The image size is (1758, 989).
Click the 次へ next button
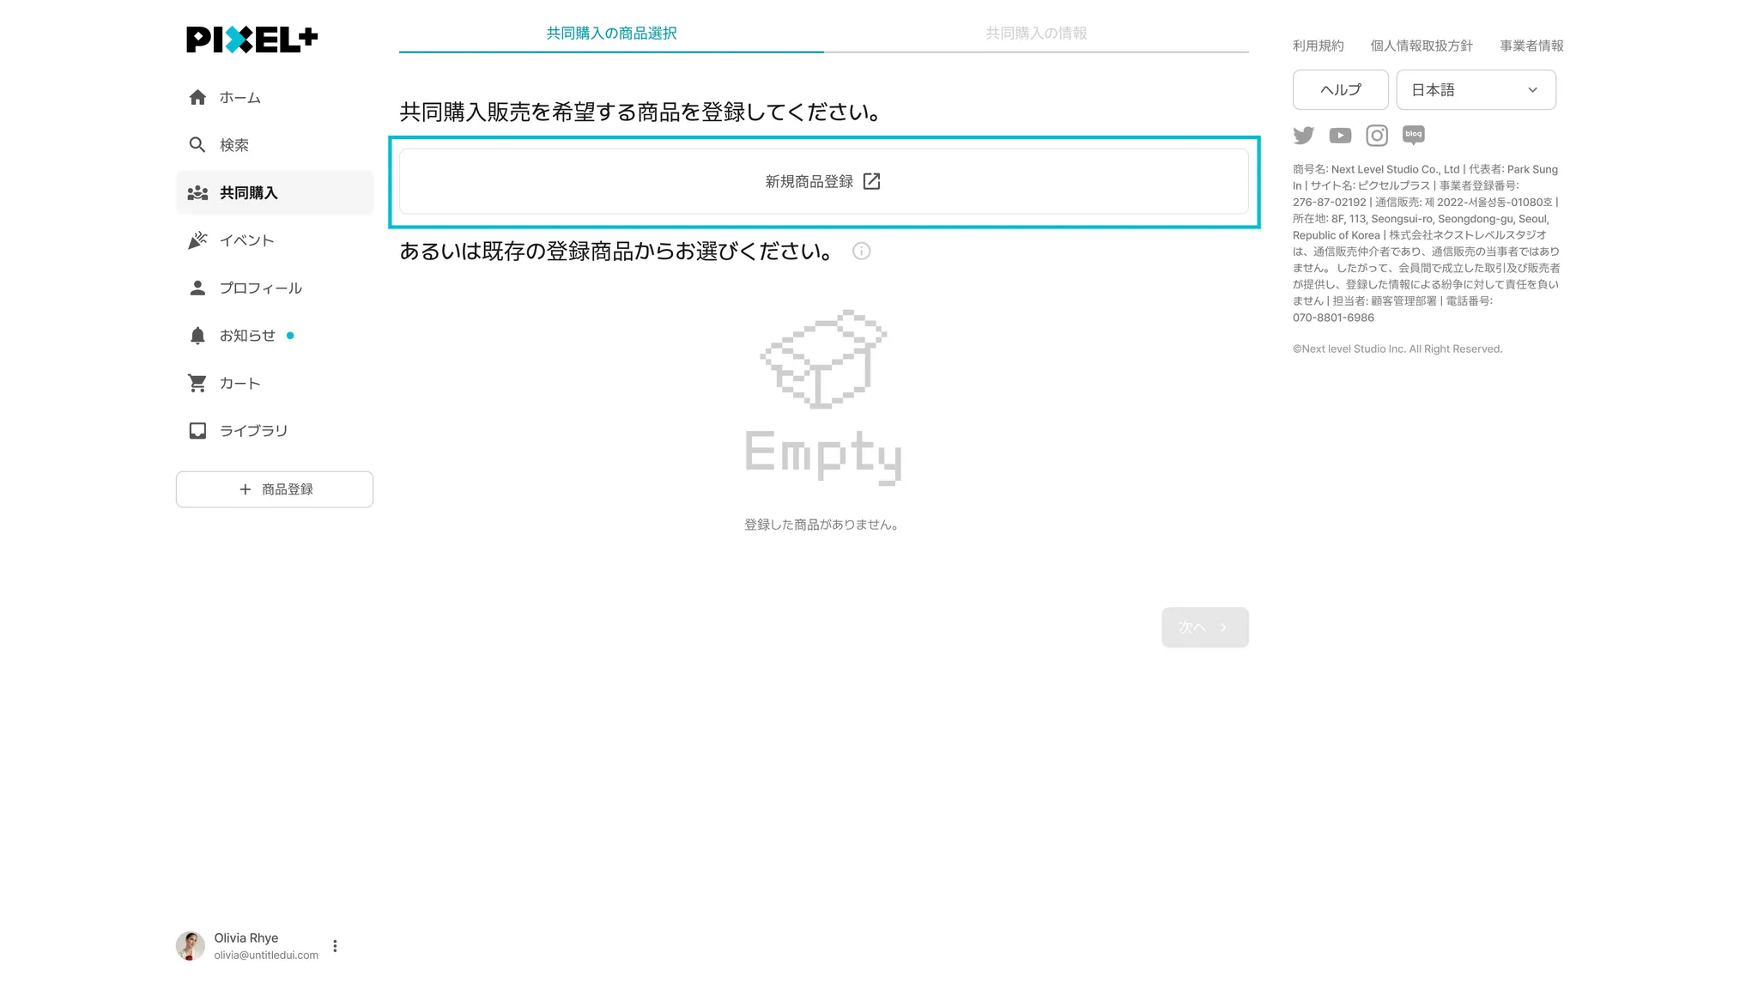1204,628
